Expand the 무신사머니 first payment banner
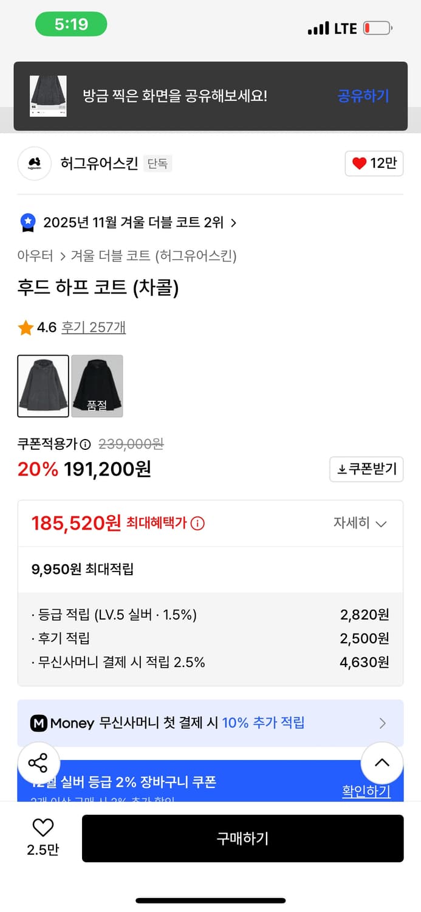421x912 pixels. 382,723
